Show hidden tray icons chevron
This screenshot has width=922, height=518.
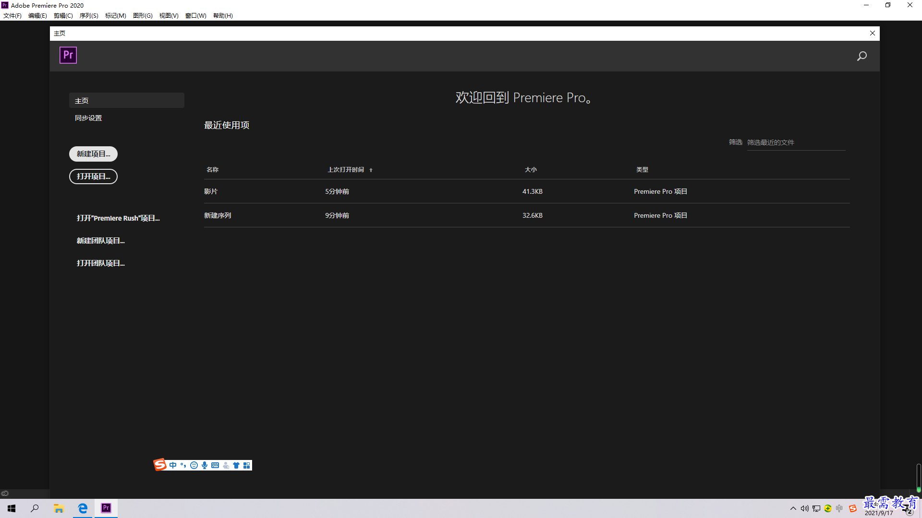coord(793,508)
